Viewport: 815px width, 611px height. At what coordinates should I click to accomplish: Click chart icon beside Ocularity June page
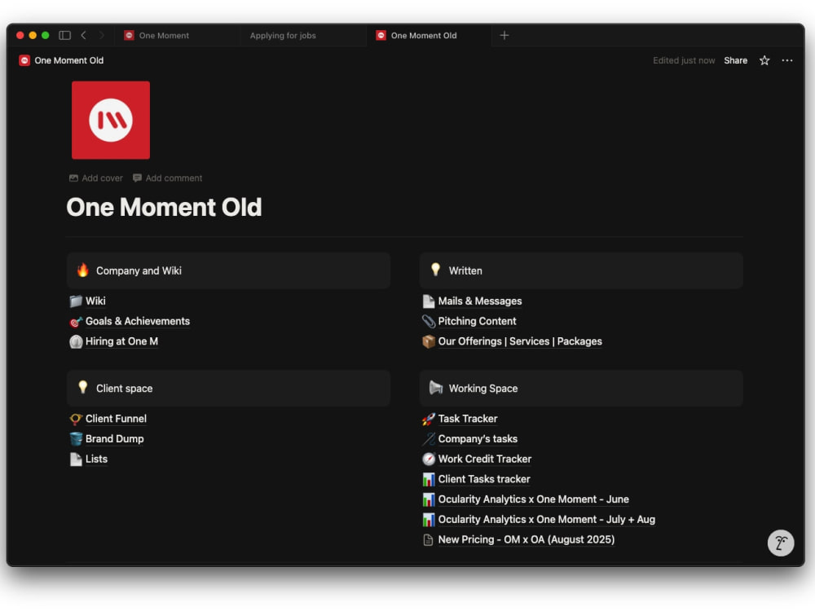click(x=429, y=500)
